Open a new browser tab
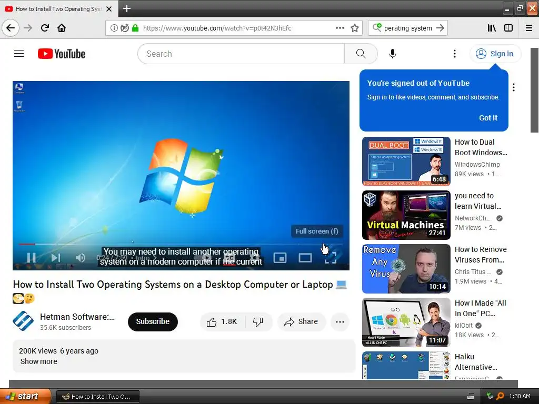 coord(126,8)
